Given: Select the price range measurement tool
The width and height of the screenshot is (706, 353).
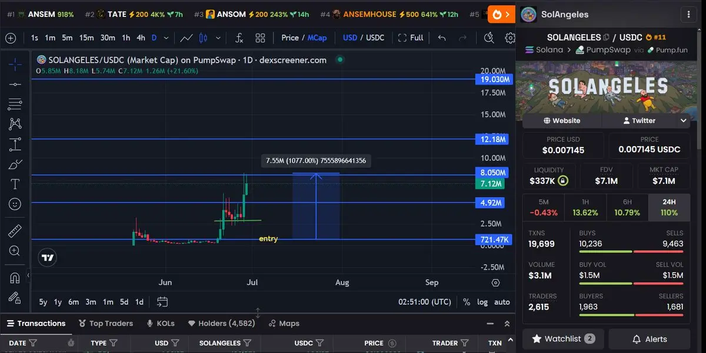Looking at the screenshot, I should [15, 144].
